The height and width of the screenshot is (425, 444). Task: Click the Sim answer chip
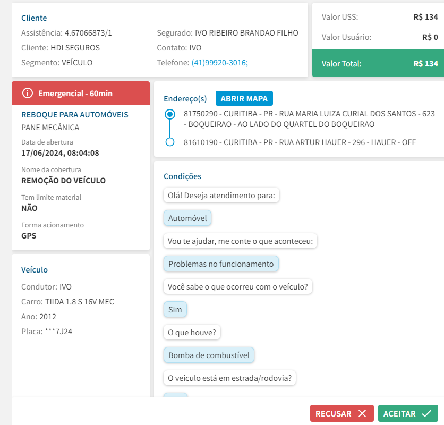(x=175, y=310)
